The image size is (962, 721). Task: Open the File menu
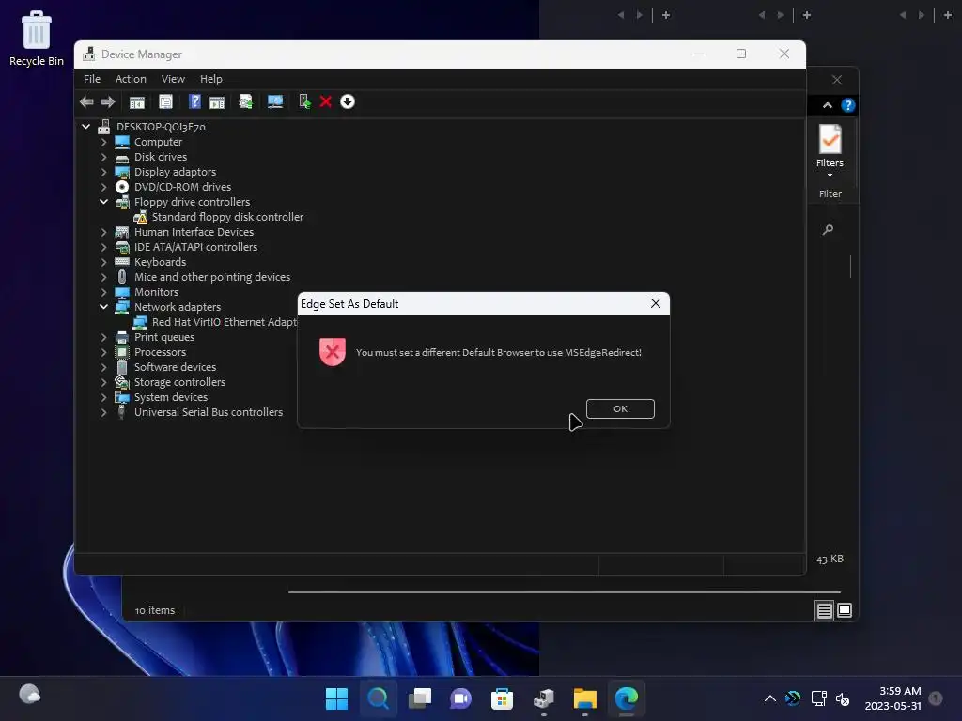(x=92, y=79)
